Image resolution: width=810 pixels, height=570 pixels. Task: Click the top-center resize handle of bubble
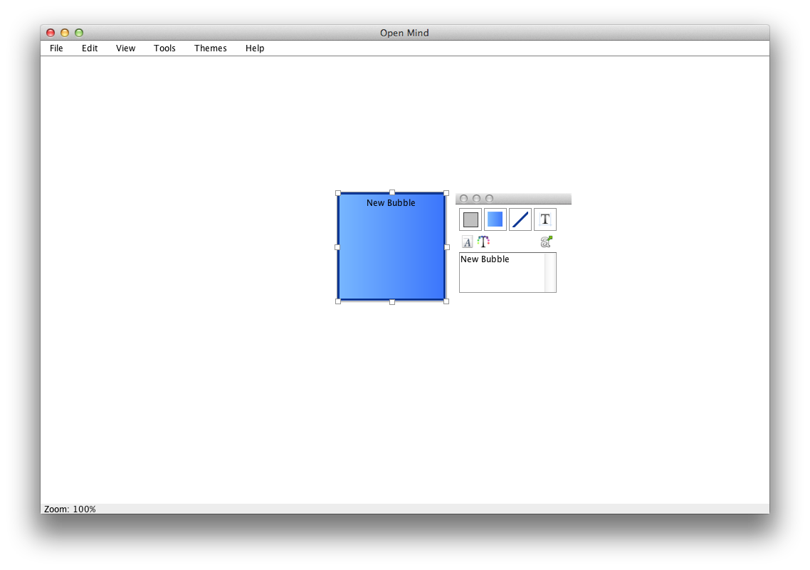pyautogui.click(x=392, y=192)
